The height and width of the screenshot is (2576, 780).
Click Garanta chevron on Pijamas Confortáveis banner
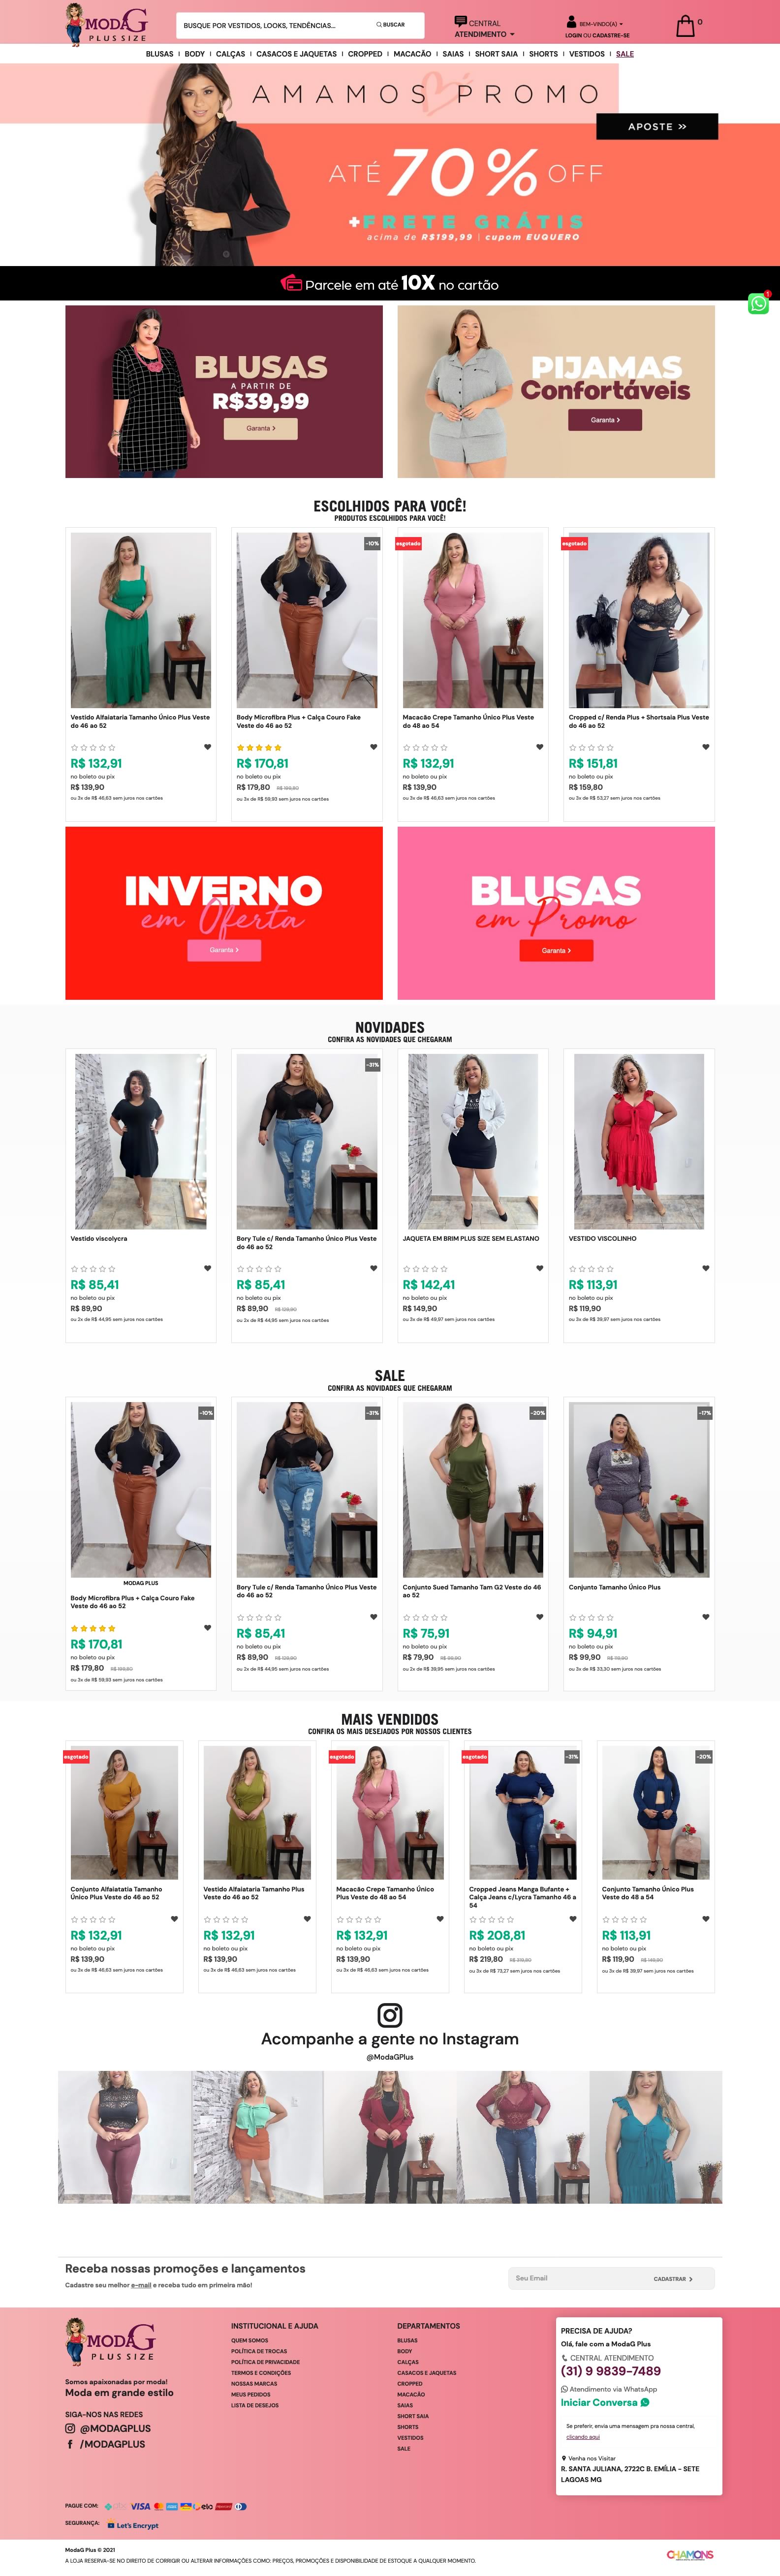(x=605, y=420)
